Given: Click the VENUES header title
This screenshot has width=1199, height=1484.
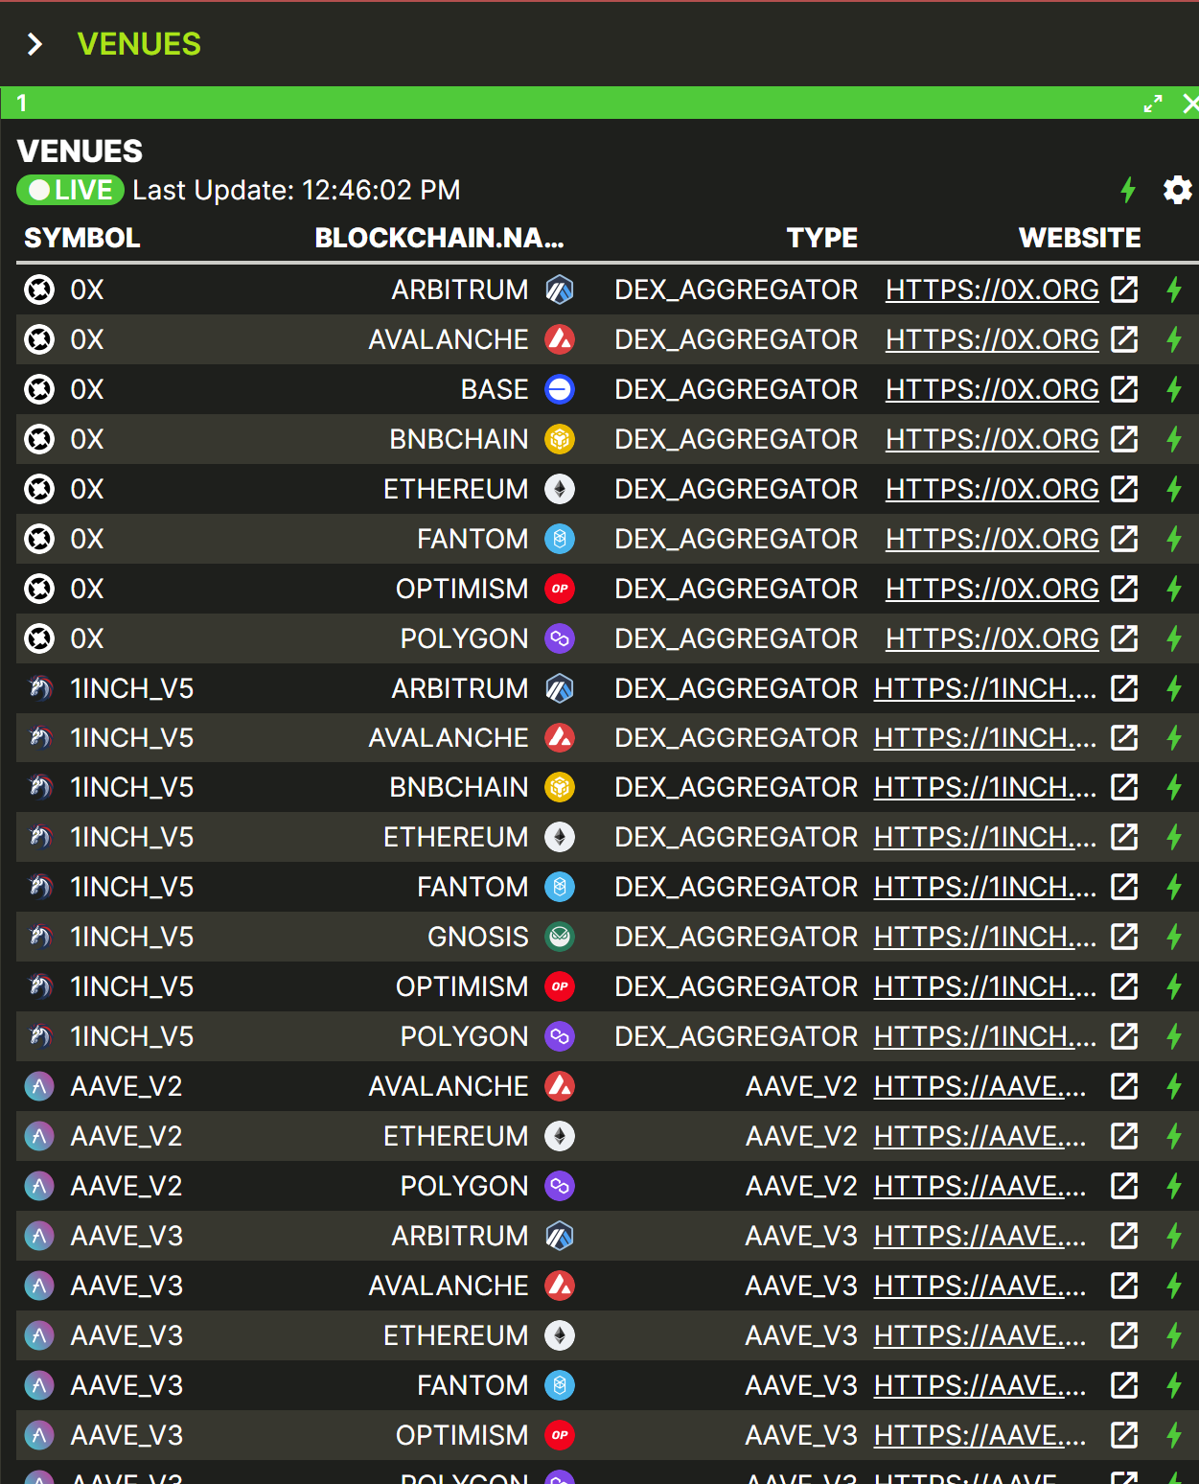Looking at the screenshot, I should (x=139, y=44).
